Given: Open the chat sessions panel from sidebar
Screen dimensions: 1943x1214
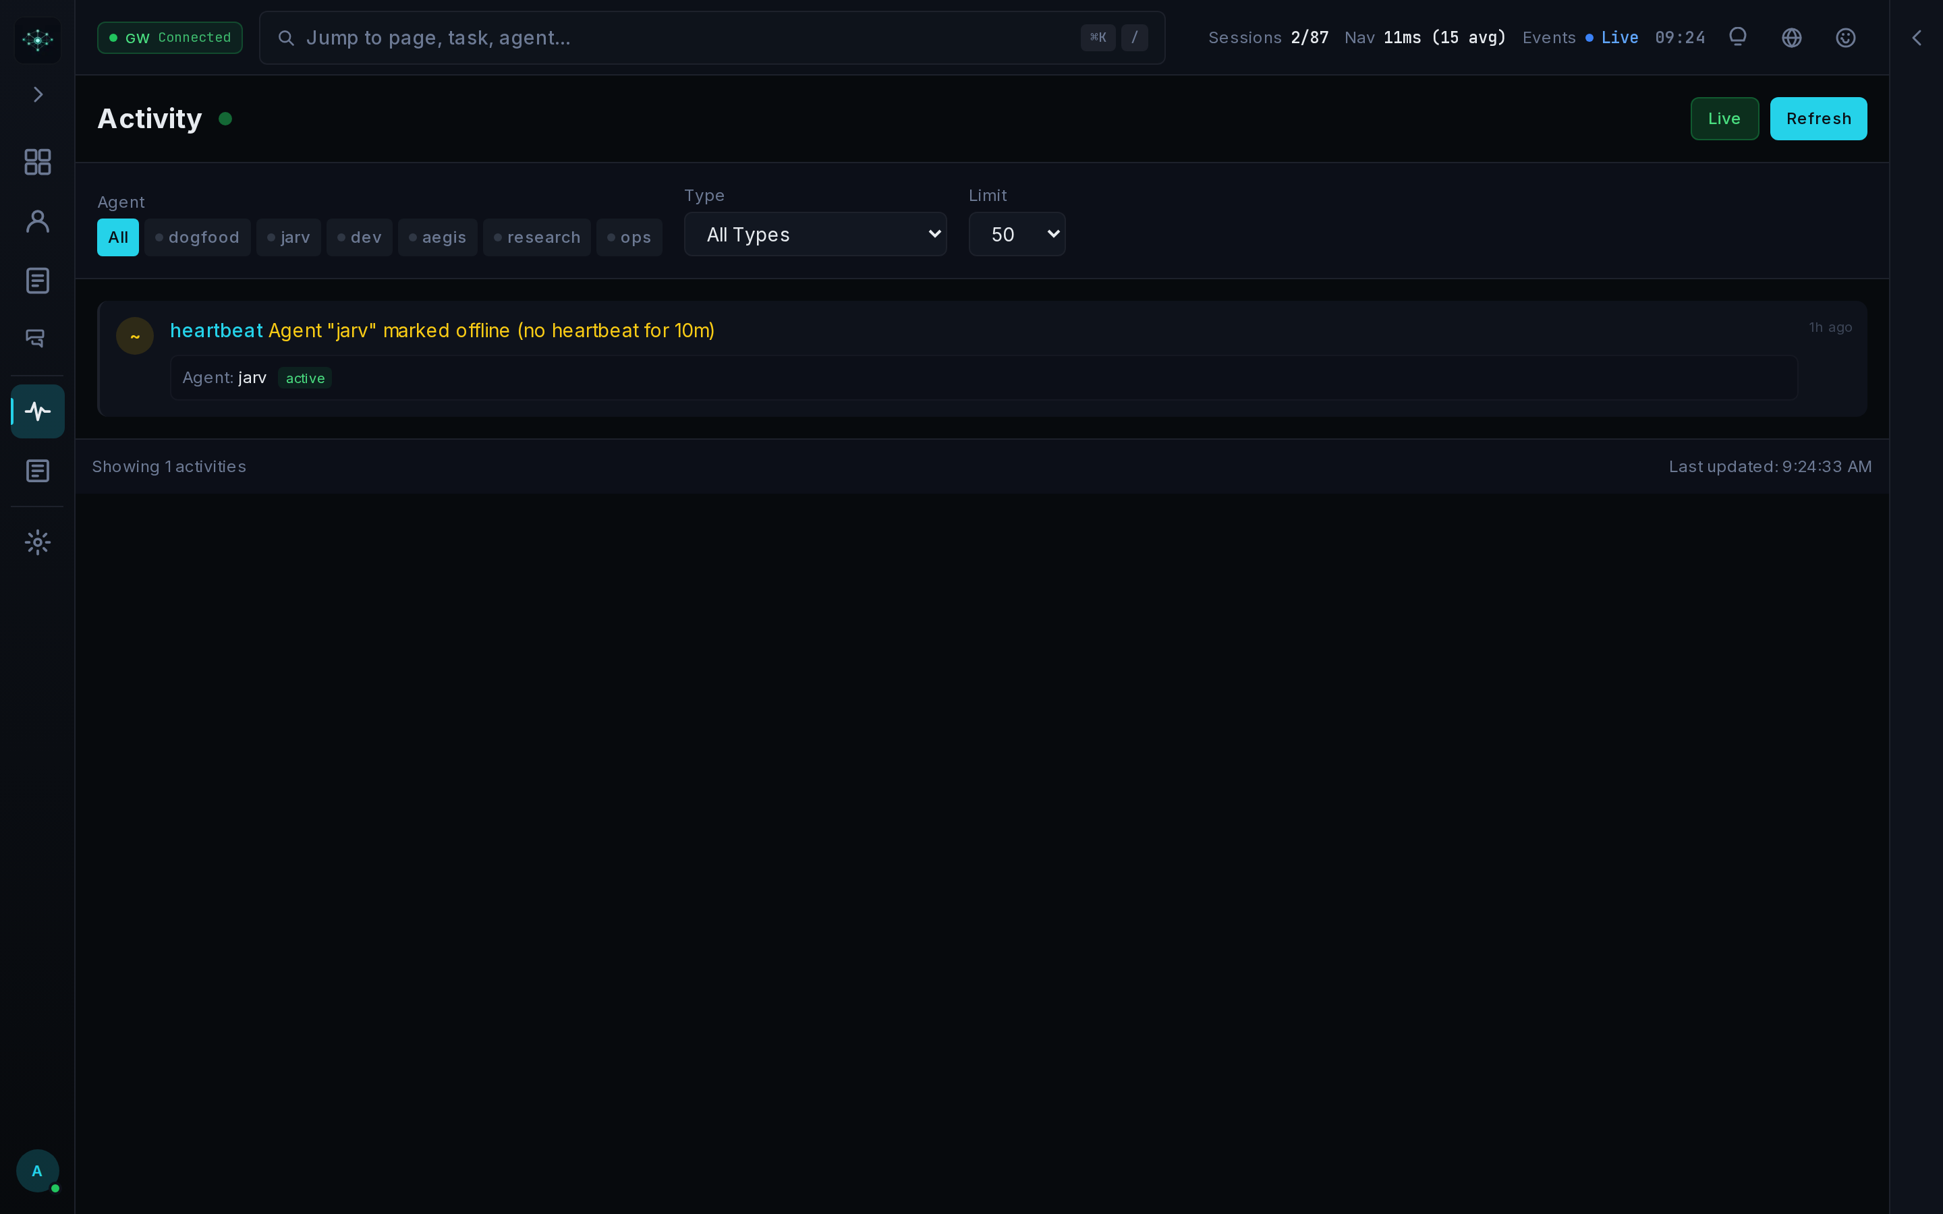Looking at the screenshot, I should (37, 338).
